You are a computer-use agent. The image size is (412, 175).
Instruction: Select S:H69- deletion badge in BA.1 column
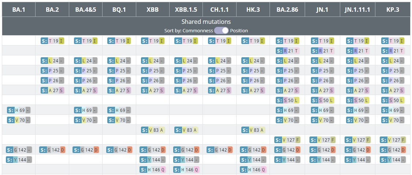click(x=19, y=110)
